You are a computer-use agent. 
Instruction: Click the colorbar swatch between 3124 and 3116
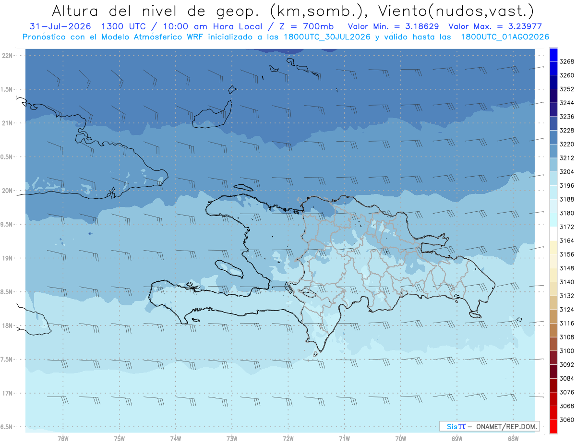point(553,316)
